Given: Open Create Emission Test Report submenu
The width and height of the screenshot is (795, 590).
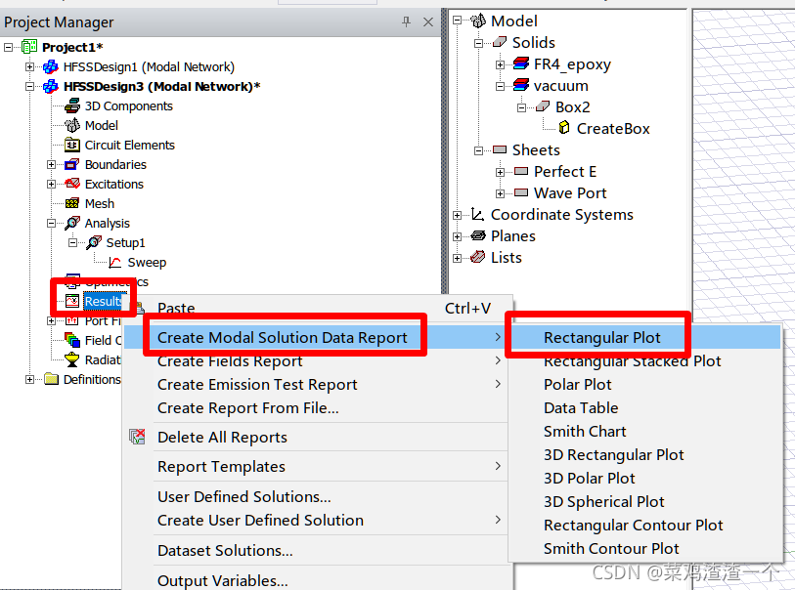Looking at the screenshot, I should coord(316,385).
